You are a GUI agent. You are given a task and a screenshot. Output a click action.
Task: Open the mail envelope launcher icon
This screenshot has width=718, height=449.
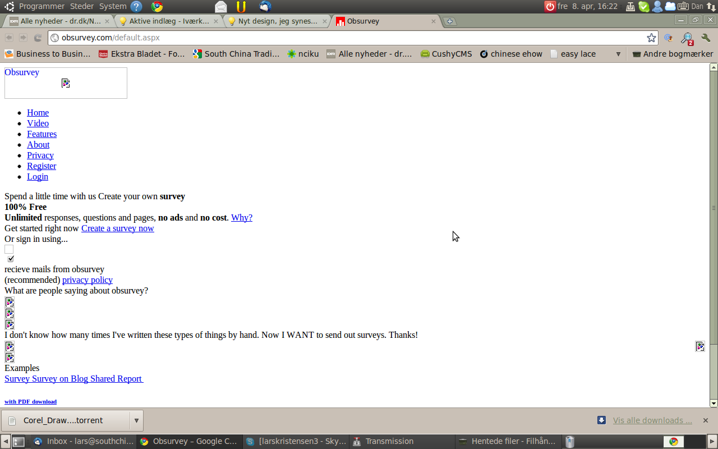point(221,7)
